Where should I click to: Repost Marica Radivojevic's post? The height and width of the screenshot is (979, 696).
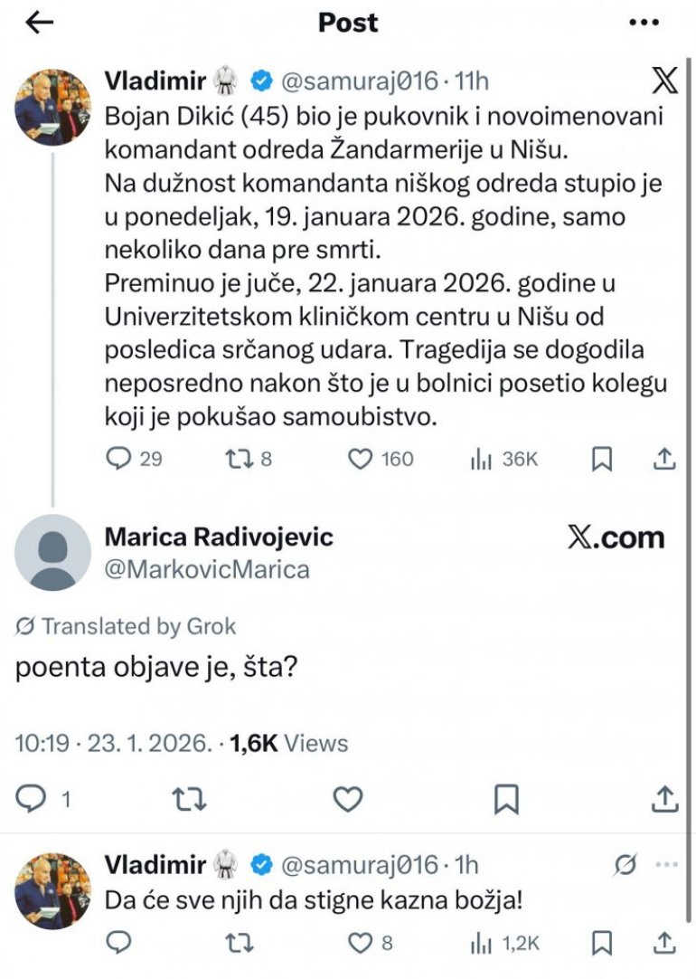[190, 798]
